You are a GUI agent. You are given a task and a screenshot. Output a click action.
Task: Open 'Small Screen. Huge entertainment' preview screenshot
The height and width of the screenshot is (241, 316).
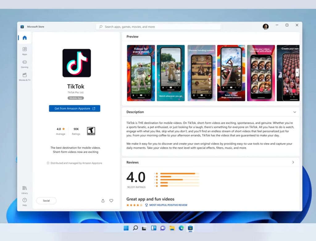231,73
